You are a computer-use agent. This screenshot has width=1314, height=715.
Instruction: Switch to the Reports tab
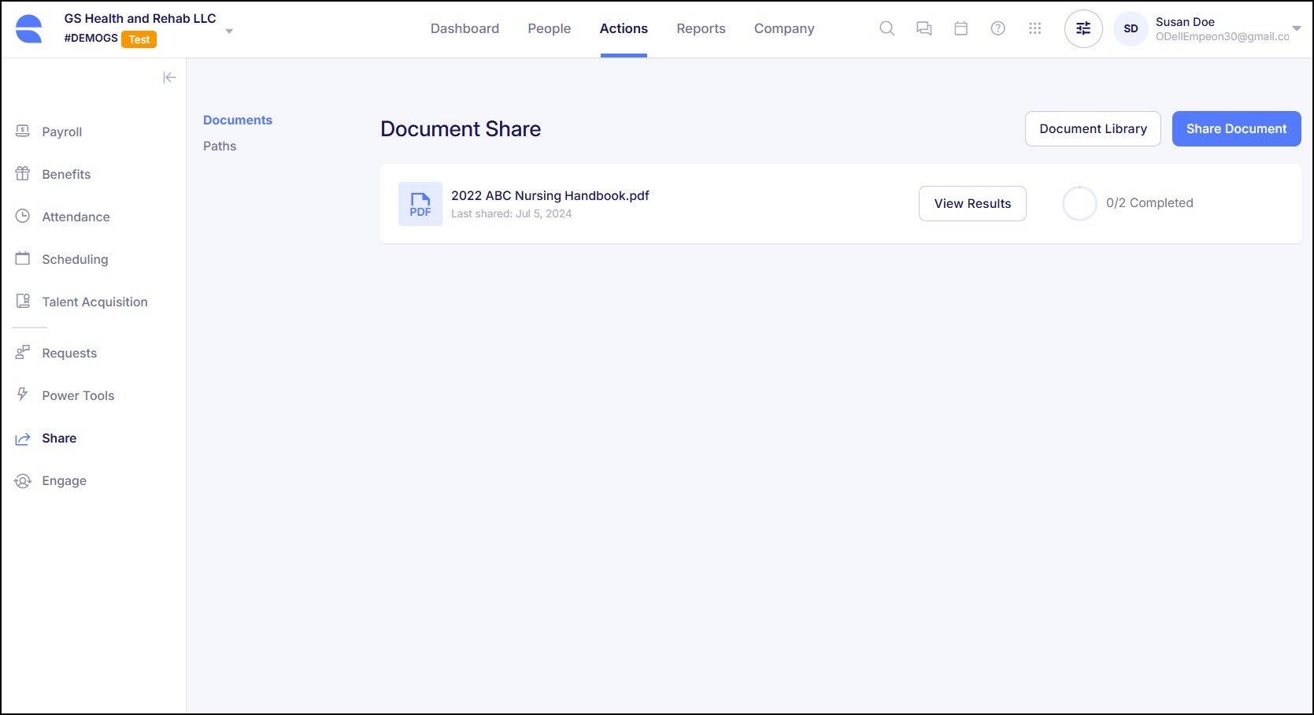point(700,28)
